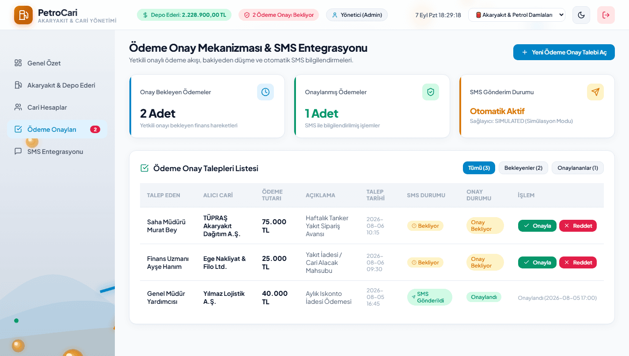The height and width of the screenshot is (356, 629).
Task: Show all requests with Tümü (3) filter
Action: 479,168
